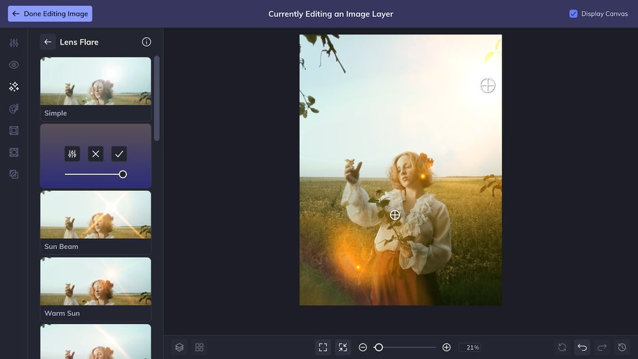Redo the last action
This screenshot has height=359, width=638.
602,348
